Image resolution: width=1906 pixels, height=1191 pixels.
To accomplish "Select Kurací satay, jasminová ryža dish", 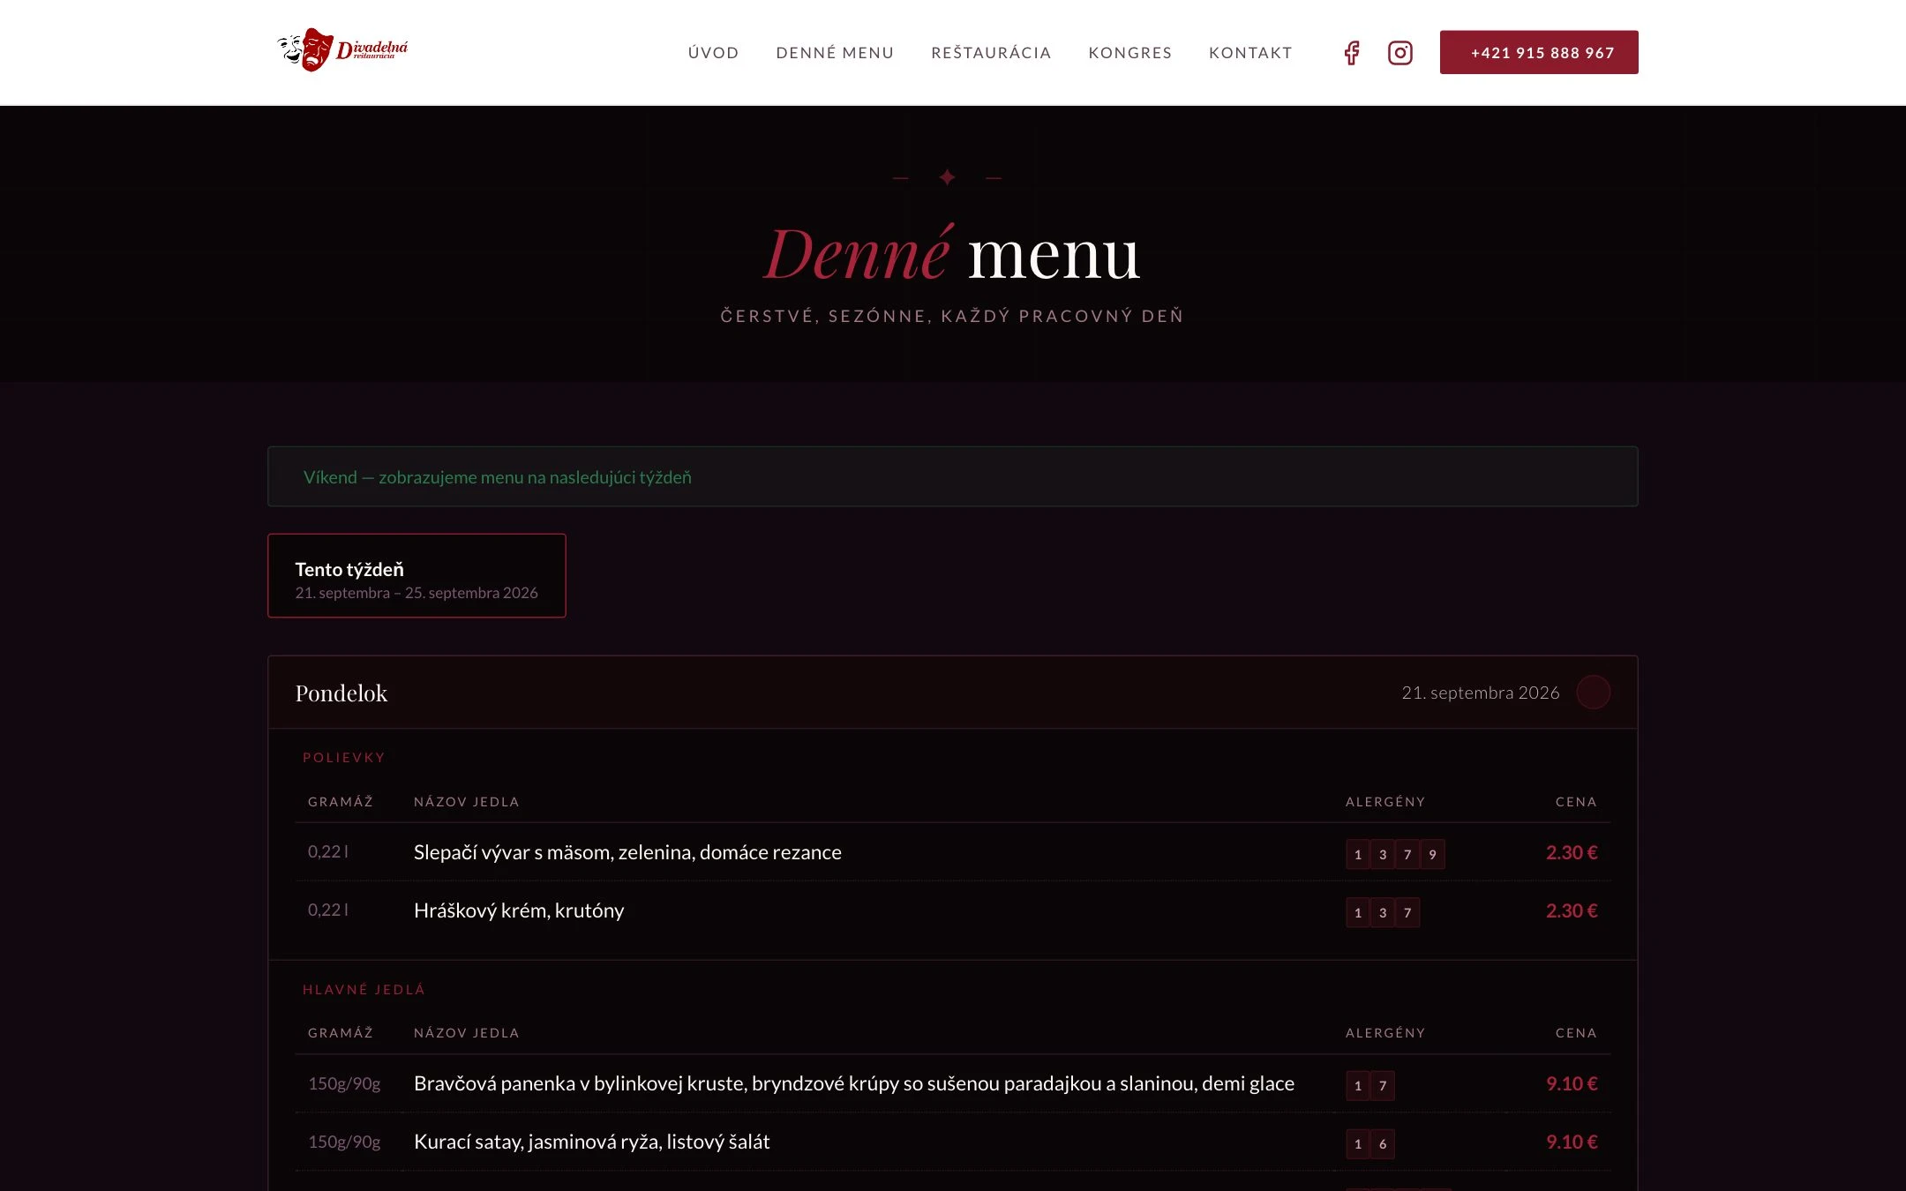I will [x=953, y=1142].
